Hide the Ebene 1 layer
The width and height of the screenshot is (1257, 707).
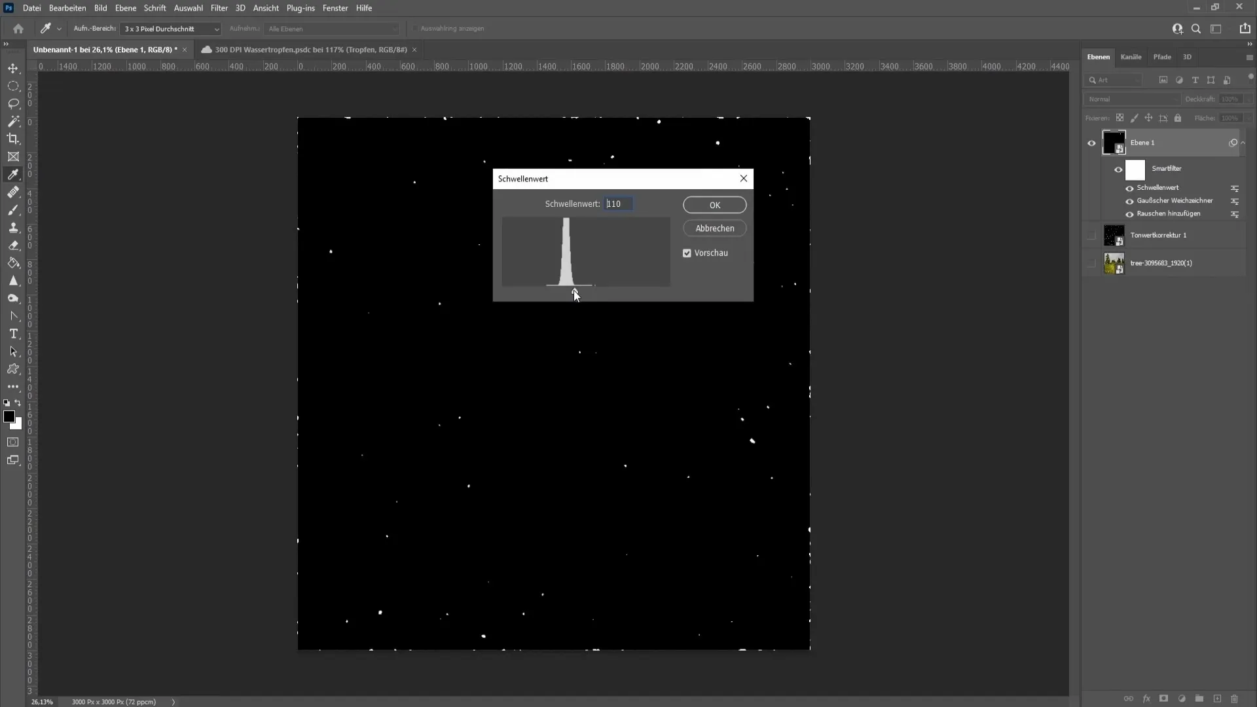[x=1091, y=143]
